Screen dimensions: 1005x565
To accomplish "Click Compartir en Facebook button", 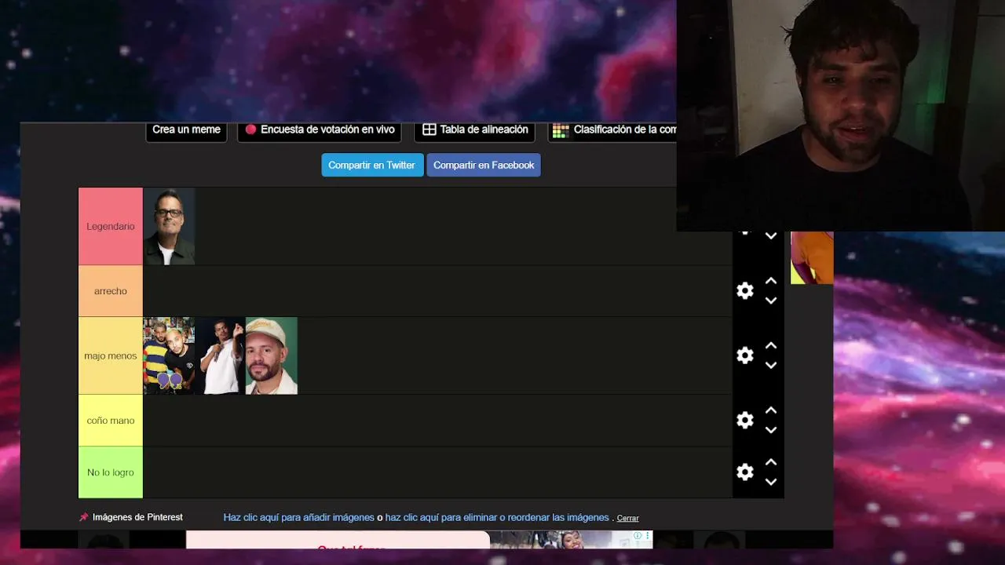I will [484, 165].
